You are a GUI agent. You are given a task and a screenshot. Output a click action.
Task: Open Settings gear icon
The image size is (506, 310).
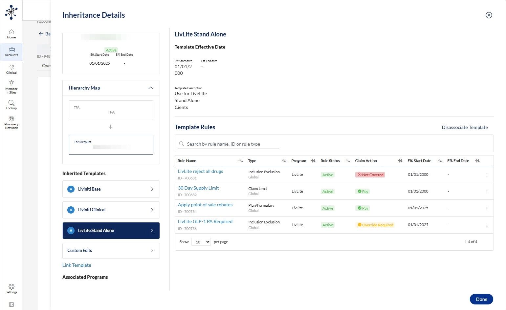11,287
